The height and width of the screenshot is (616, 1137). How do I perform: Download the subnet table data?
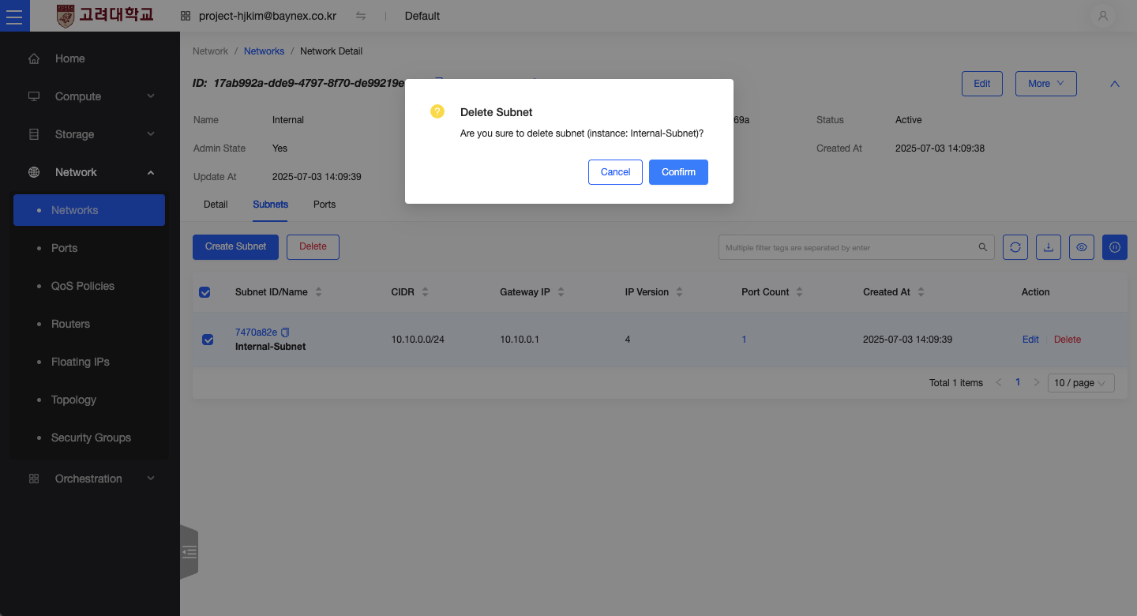(x=1049, y=247)
